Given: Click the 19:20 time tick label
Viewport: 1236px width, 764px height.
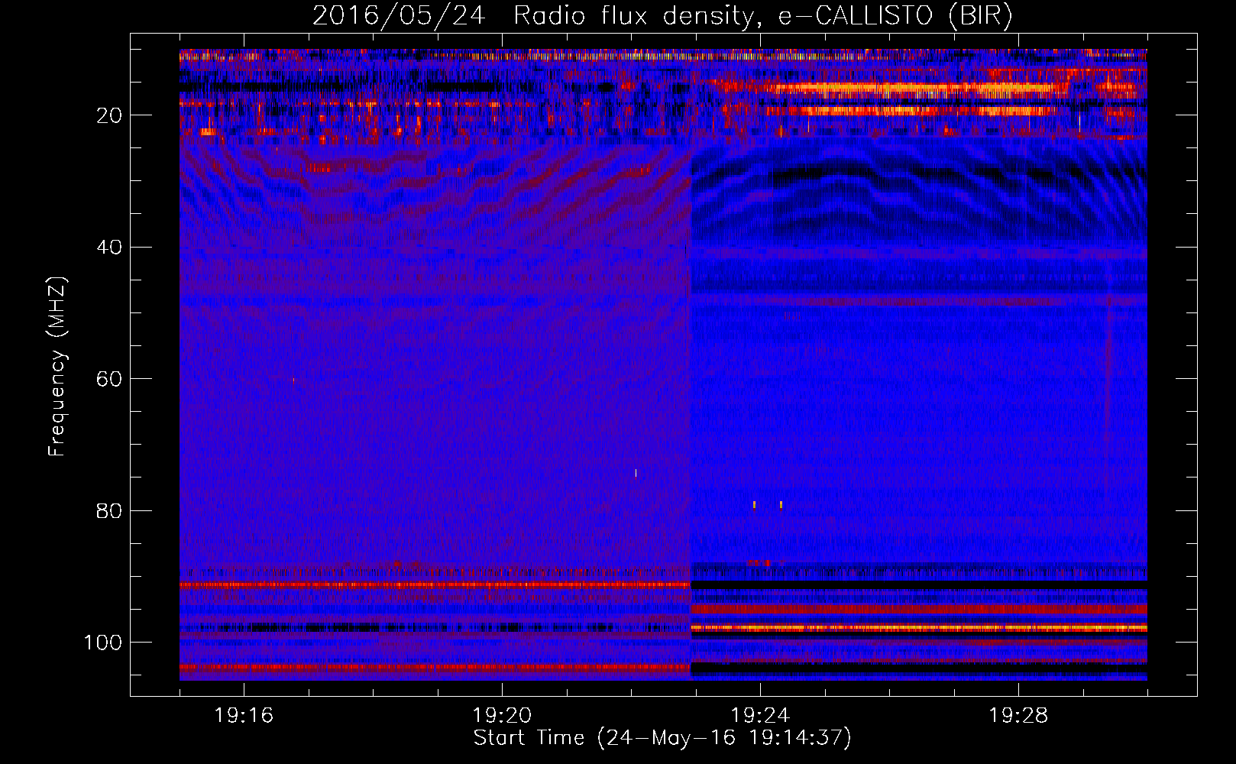Looking at the screenshot, I should 502,716.
